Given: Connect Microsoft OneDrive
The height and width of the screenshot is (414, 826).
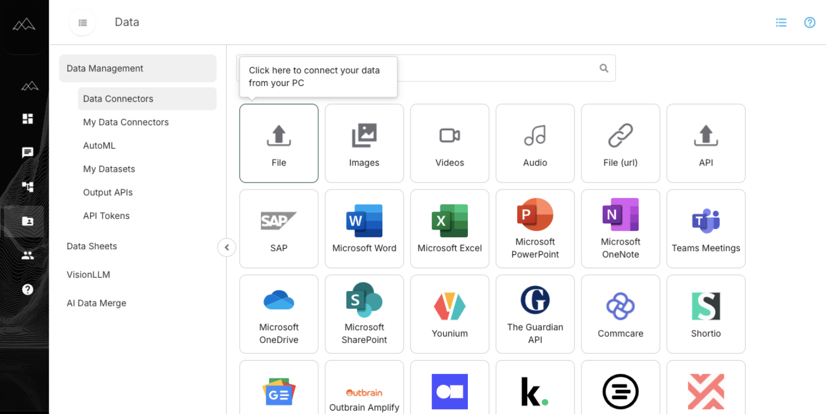Looking at the screenshot, I should coord(279,314).
